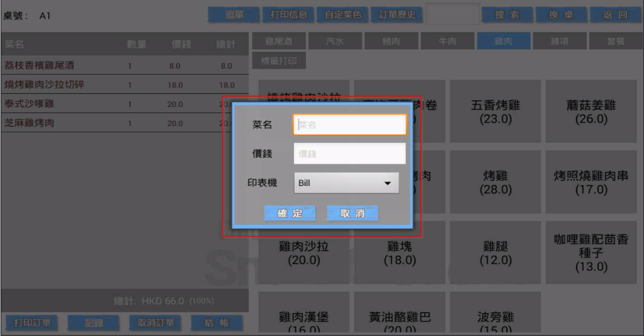Add 雞腿 (12.0) menu item
Image resolution: width=644 pixels, height=336 pixels.
point(496,253)
